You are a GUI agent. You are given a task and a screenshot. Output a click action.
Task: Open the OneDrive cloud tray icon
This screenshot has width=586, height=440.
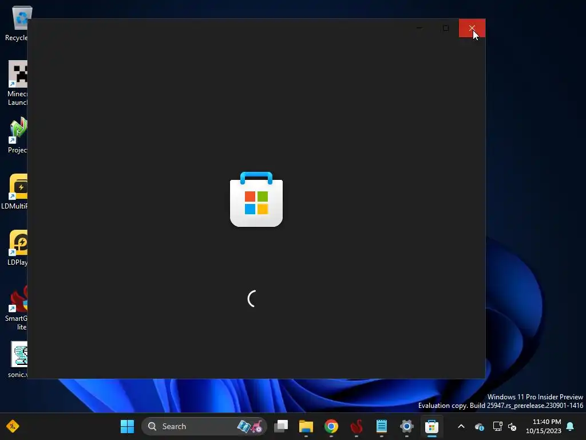tap(480, 426)
